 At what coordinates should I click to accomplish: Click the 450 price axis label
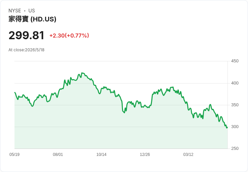pos(235,61)
